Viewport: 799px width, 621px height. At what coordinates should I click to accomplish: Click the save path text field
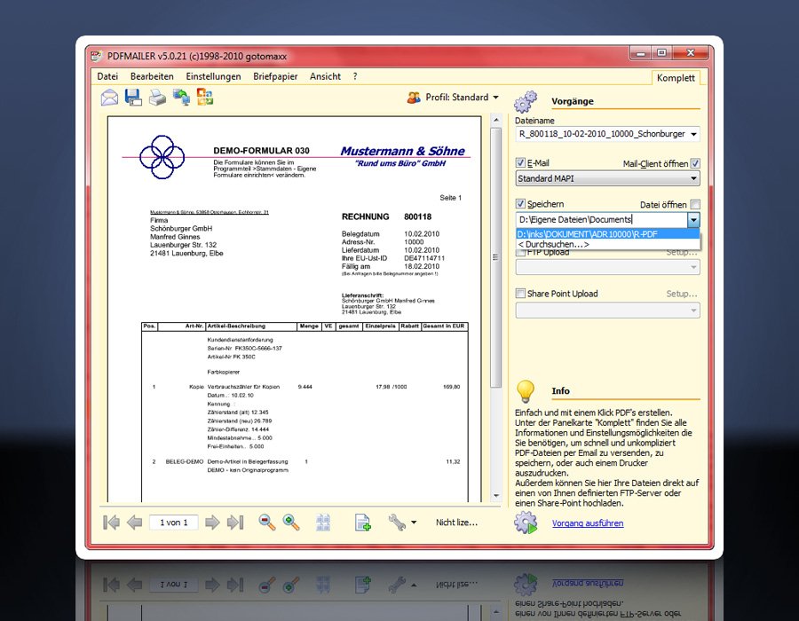coord(601,220)
